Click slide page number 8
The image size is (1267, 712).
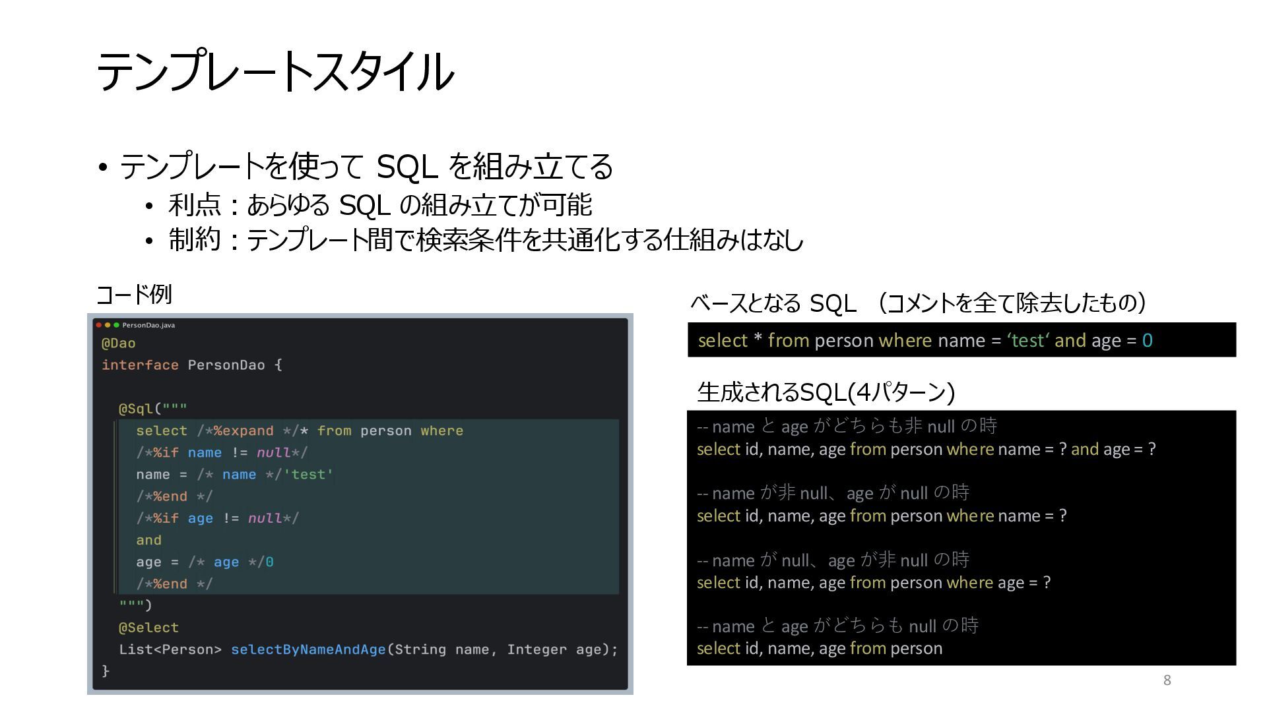coord(1167,680)
